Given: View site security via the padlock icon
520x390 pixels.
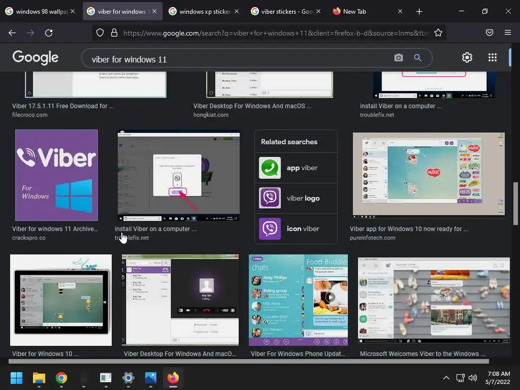Looking at the screenshot, I should [x=114, y=33].
